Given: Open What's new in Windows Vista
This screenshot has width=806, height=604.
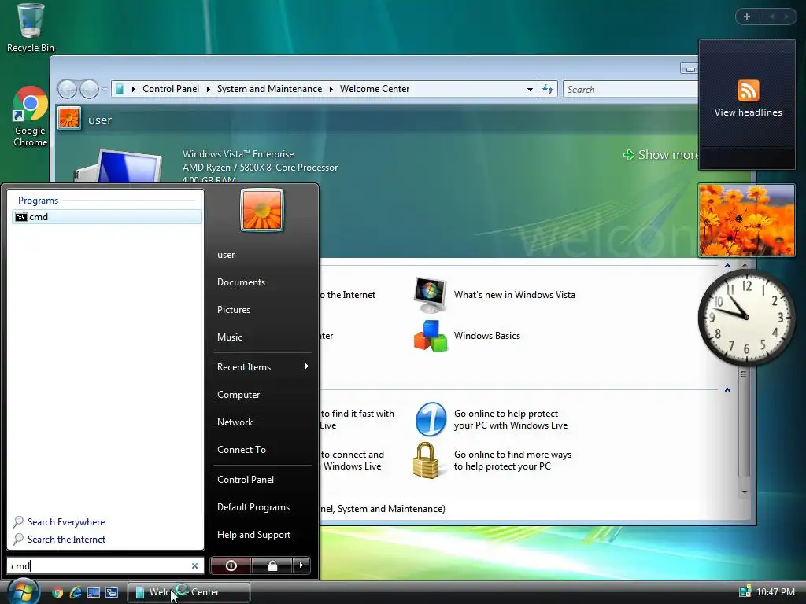Looking at the screenshot, I should tap(494, 295).
